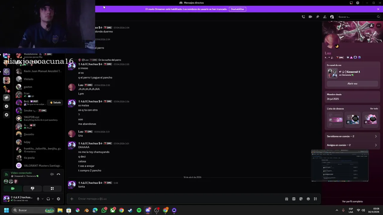Open the GIF picker

294,199
